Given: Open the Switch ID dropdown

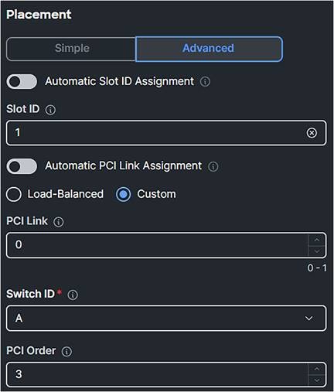Looking at the screenshot, I should pyautogui.click(x=166, y=319).
